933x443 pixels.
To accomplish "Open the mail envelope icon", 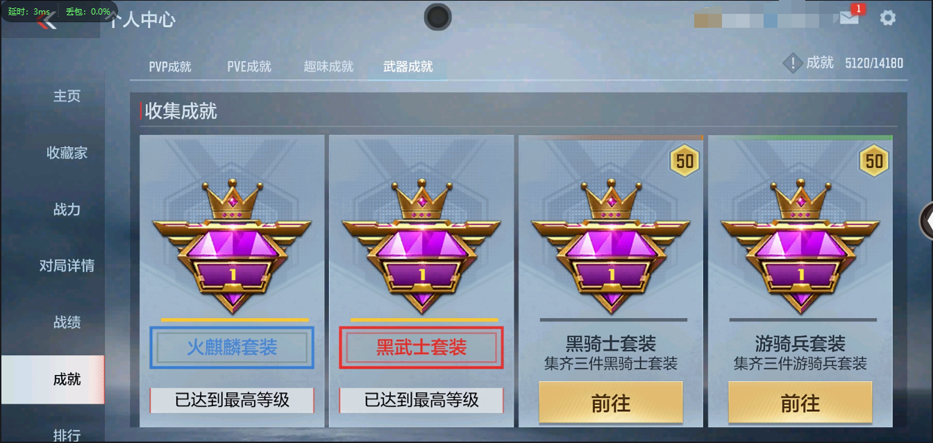I will [849, 18].
